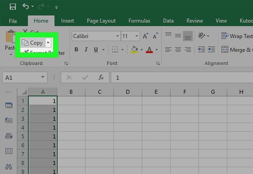The width and height of the screenshot is (253, 174).
Task: Click the first sidebar pane icon
Action: pos(9,105)
